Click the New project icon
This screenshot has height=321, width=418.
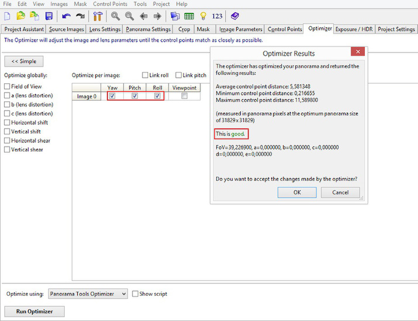click(8, 16)
